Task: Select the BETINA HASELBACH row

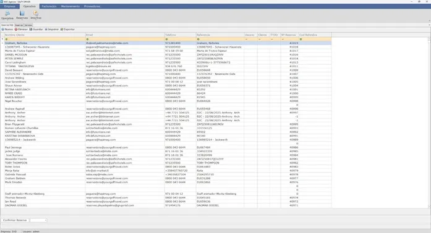Action: click(x=168, y=89)
